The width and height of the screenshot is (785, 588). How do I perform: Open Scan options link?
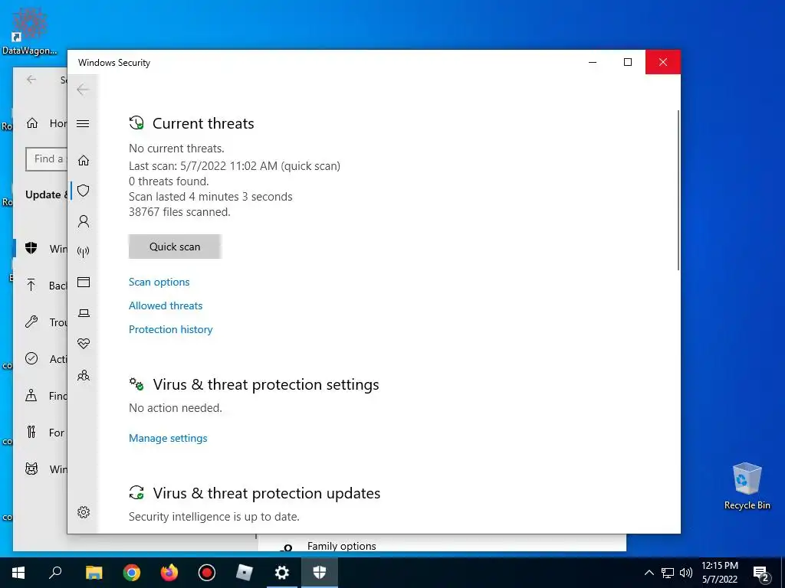(x=159, y=282)
